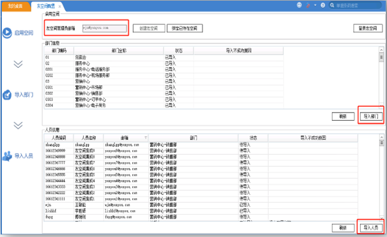Open the 邮箱 column filter dropdown

coord(146,137)
